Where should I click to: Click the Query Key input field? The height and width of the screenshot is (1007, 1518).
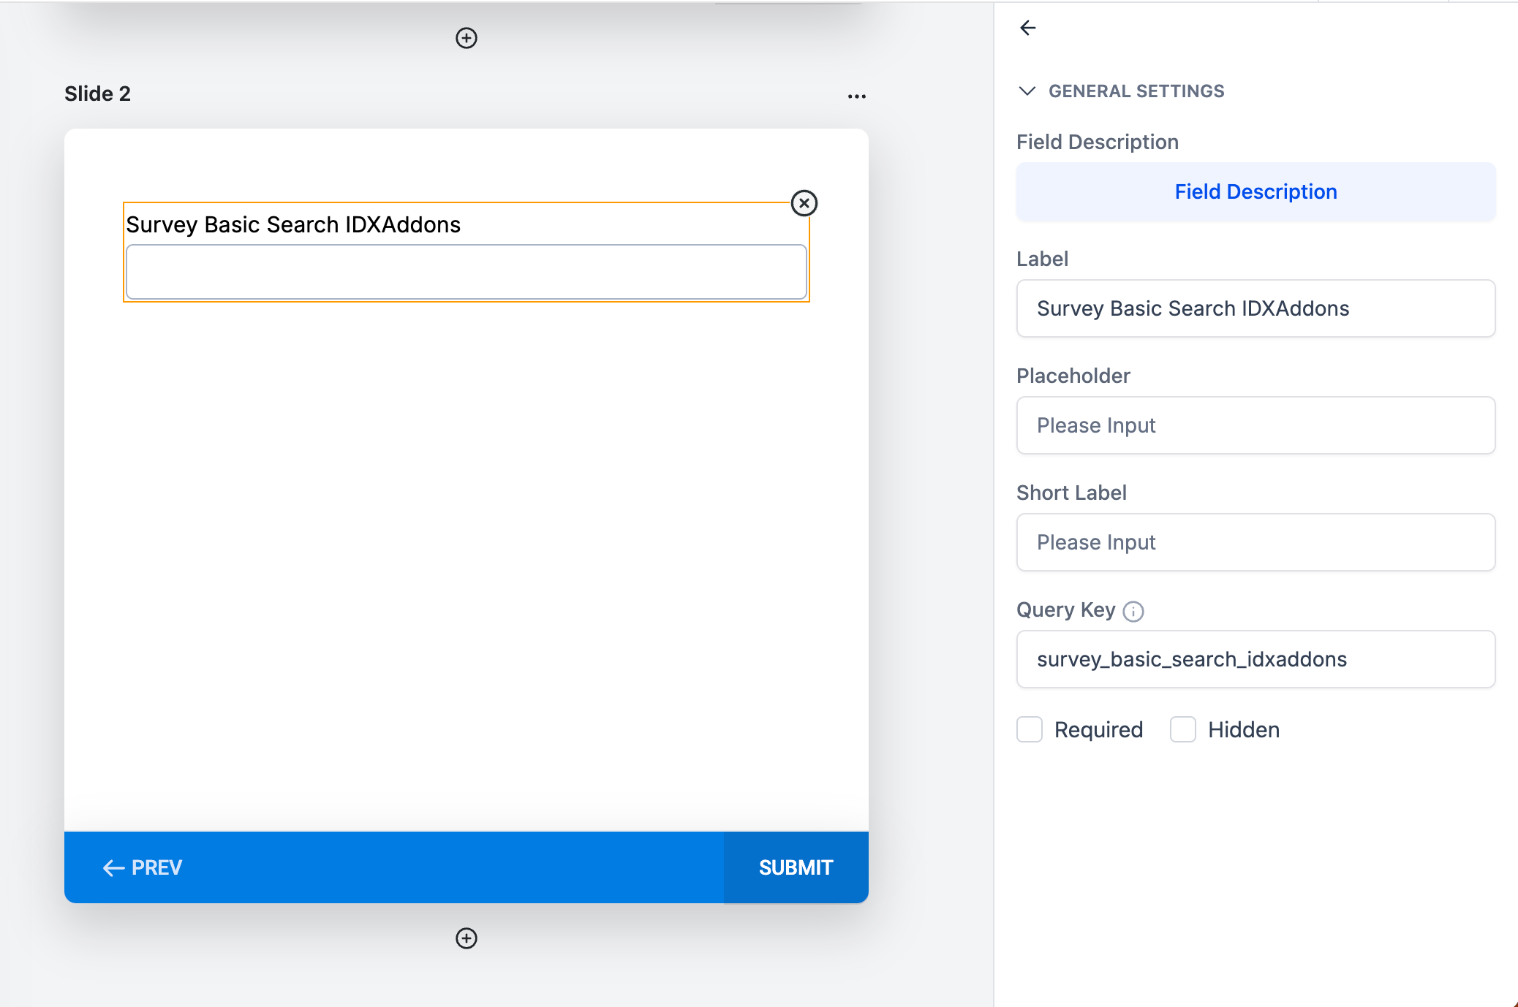pos(1255,659)
